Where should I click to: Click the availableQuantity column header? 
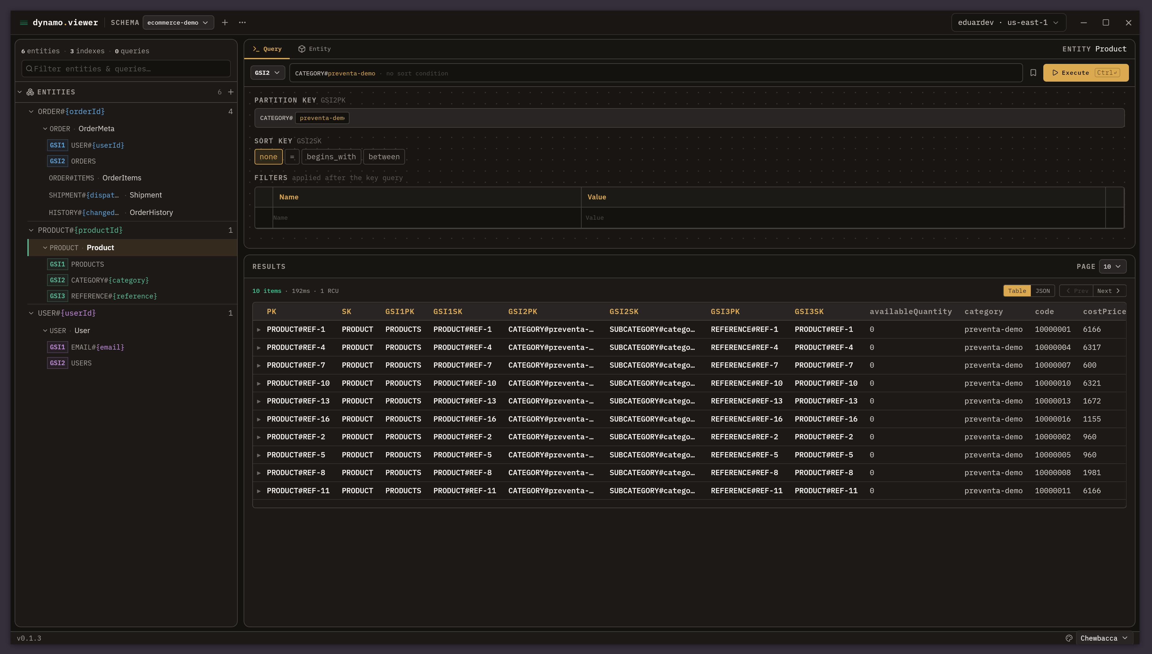click(911, 312)
